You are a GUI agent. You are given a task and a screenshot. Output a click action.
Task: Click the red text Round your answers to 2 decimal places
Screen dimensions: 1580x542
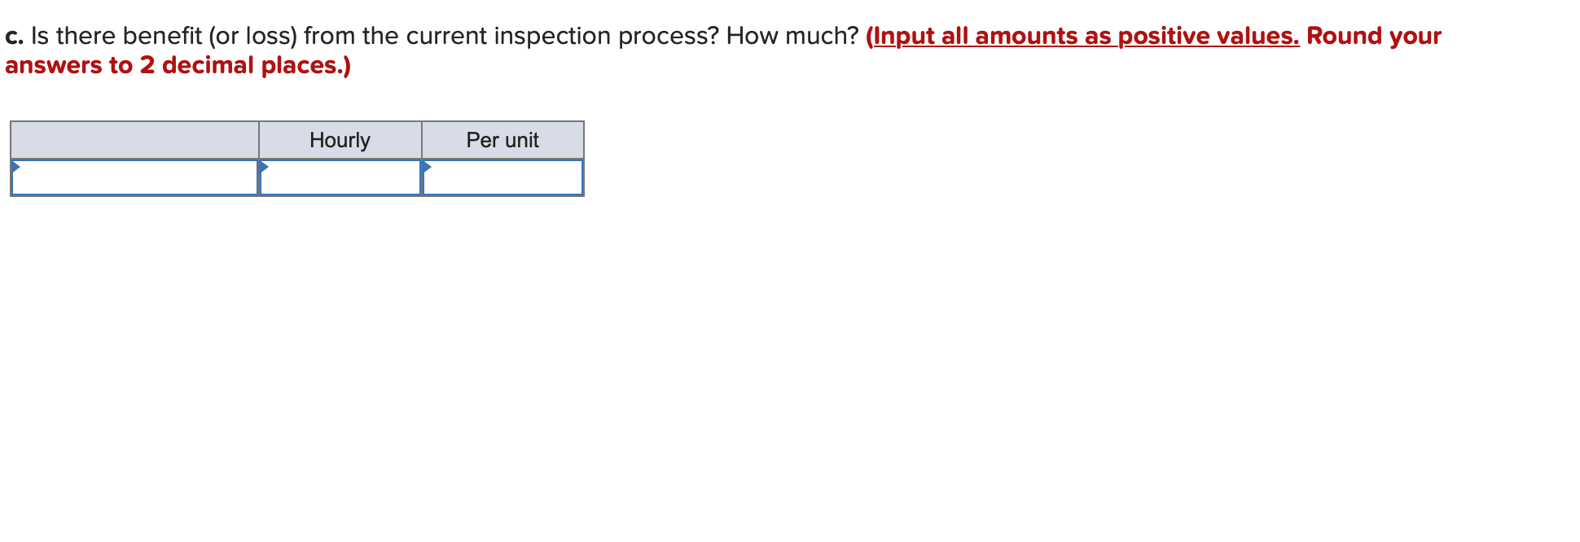pyautogui.click(x=178, y=64)
